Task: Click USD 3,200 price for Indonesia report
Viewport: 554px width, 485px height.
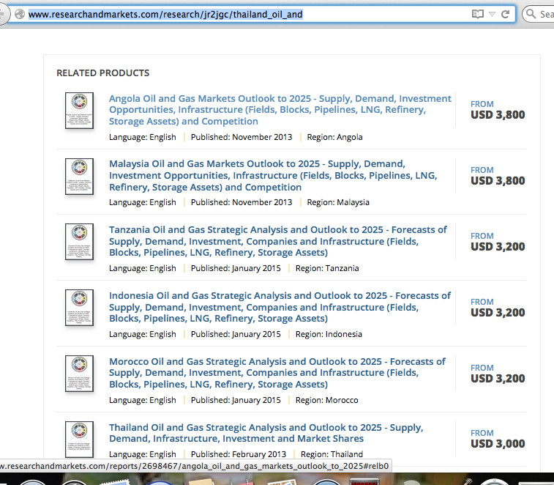Action: click(498, 313)
